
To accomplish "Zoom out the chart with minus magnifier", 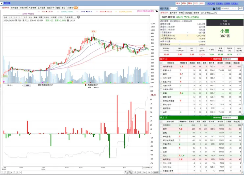I will [126, 172].
